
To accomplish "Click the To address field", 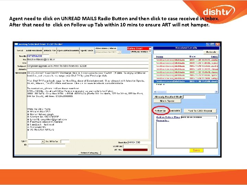I will (87, 60).
